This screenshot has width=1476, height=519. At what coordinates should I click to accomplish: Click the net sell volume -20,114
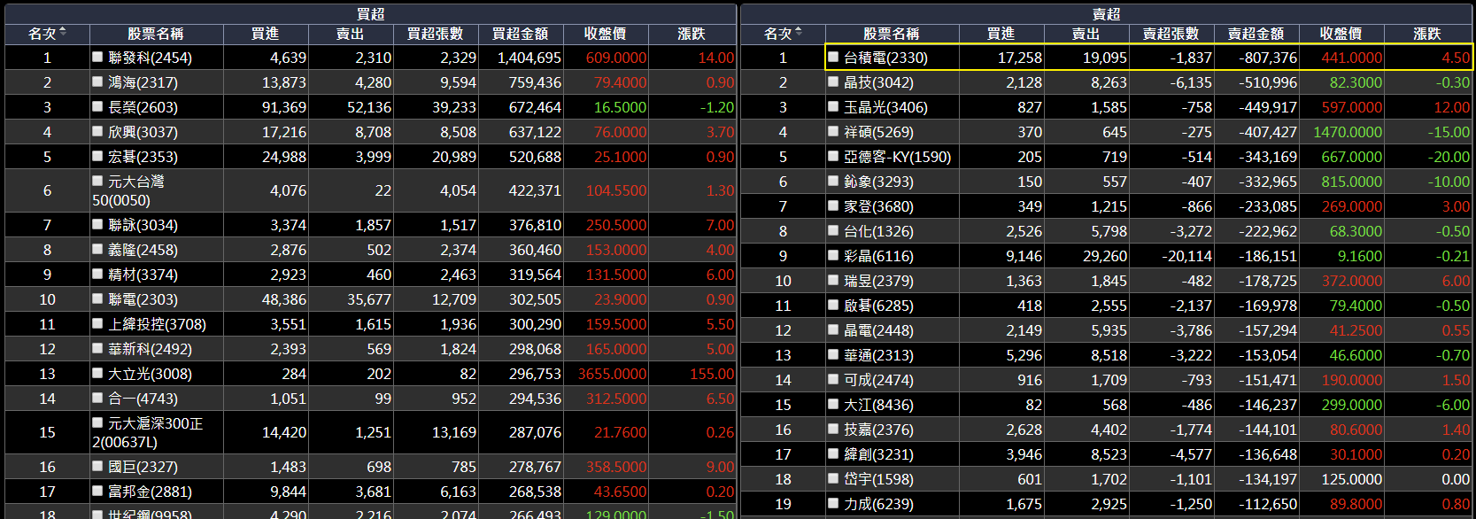tap(1187, 256)
